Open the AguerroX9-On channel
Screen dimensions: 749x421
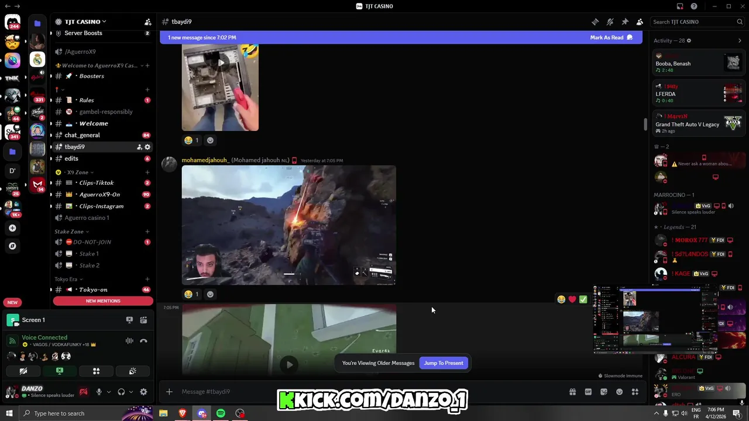(103, 195)
